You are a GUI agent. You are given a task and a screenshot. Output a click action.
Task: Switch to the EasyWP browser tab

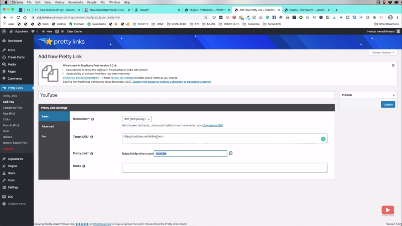(157, 10)
